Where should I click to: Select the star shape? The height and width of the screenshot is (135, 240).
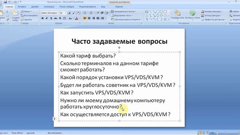pos(165,19)
